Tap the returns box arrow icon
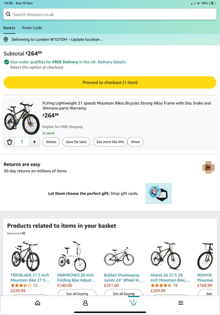The width and height of the screenshot is (220, 315). [208, 167]
